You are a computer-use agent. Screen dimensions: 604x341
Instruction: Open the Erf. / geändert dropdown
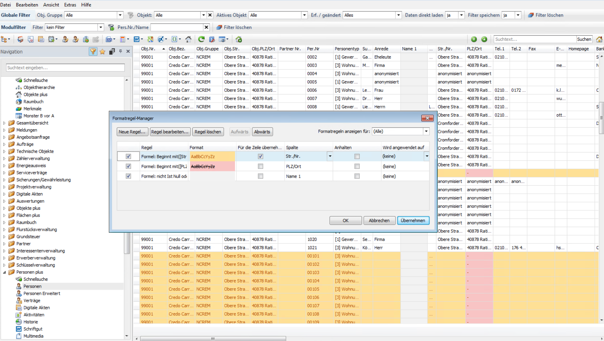pyautogui.click(x=398, y=15)
